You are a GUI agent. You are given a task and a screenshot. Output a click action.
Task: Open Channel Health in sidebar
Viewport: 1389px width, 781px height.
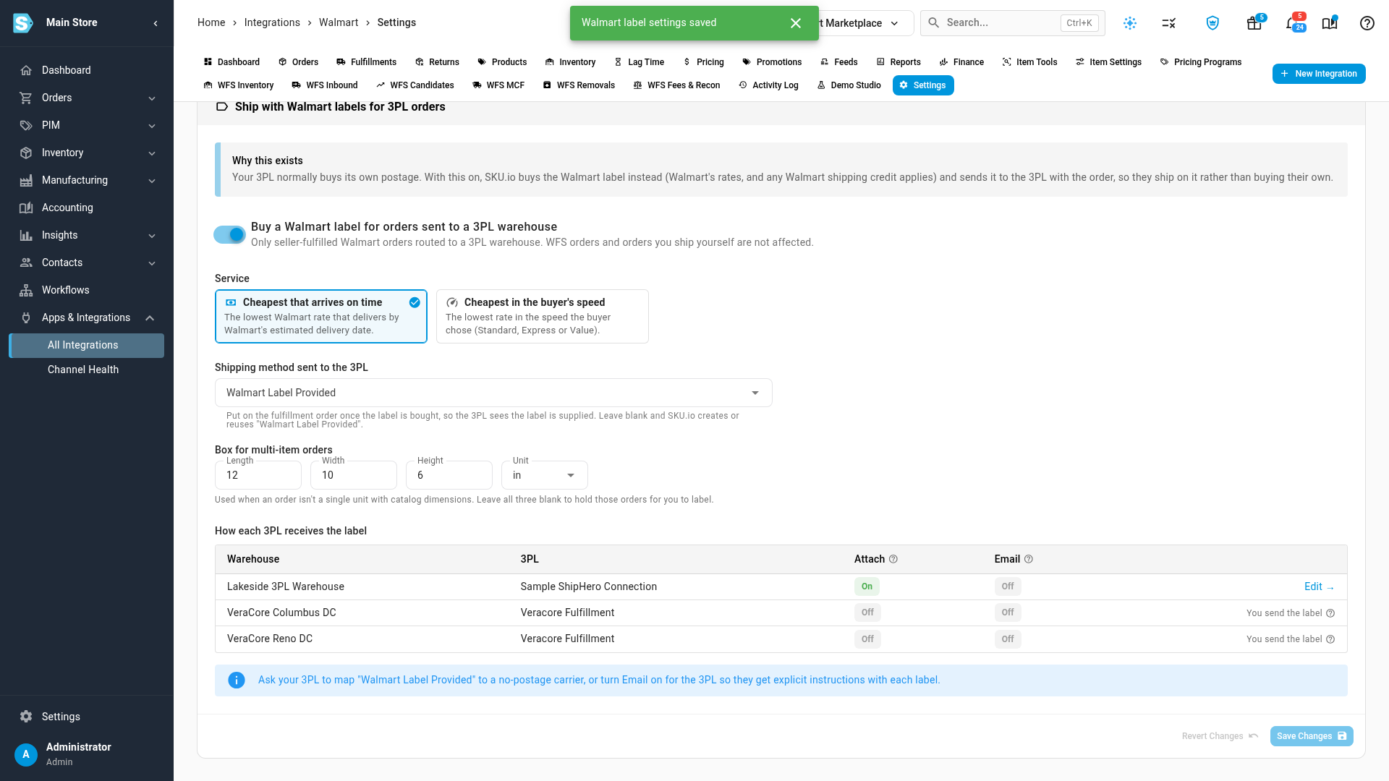coord(87,370)
